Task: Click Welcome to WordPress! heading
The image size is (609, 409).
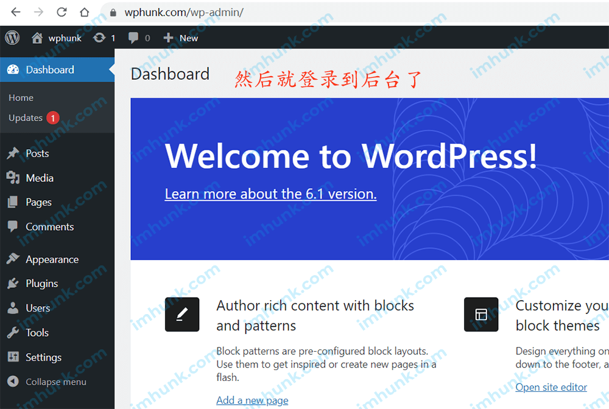Action: [x=351, y=156]
